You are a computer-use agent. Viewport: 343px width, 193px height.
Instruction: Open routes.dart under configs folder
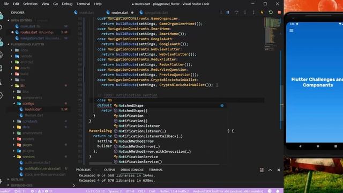pyautogui.click(x=33, y=109)
